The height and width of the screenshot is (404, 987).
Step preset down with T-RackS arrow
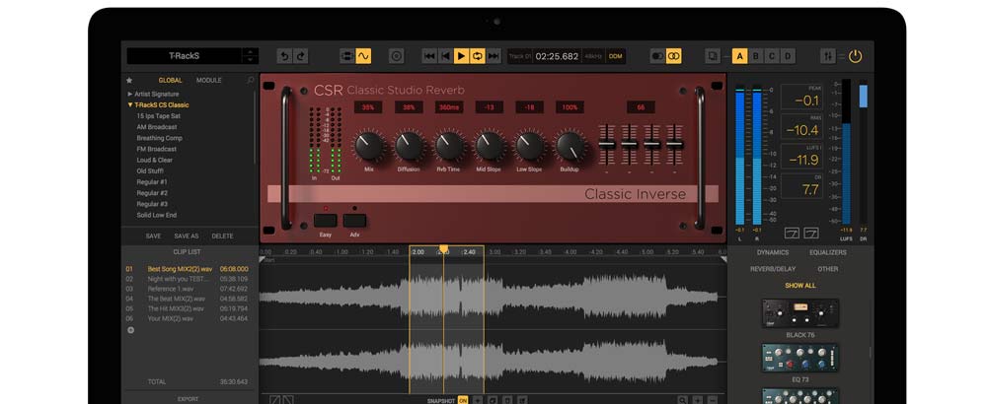point(250,60)
